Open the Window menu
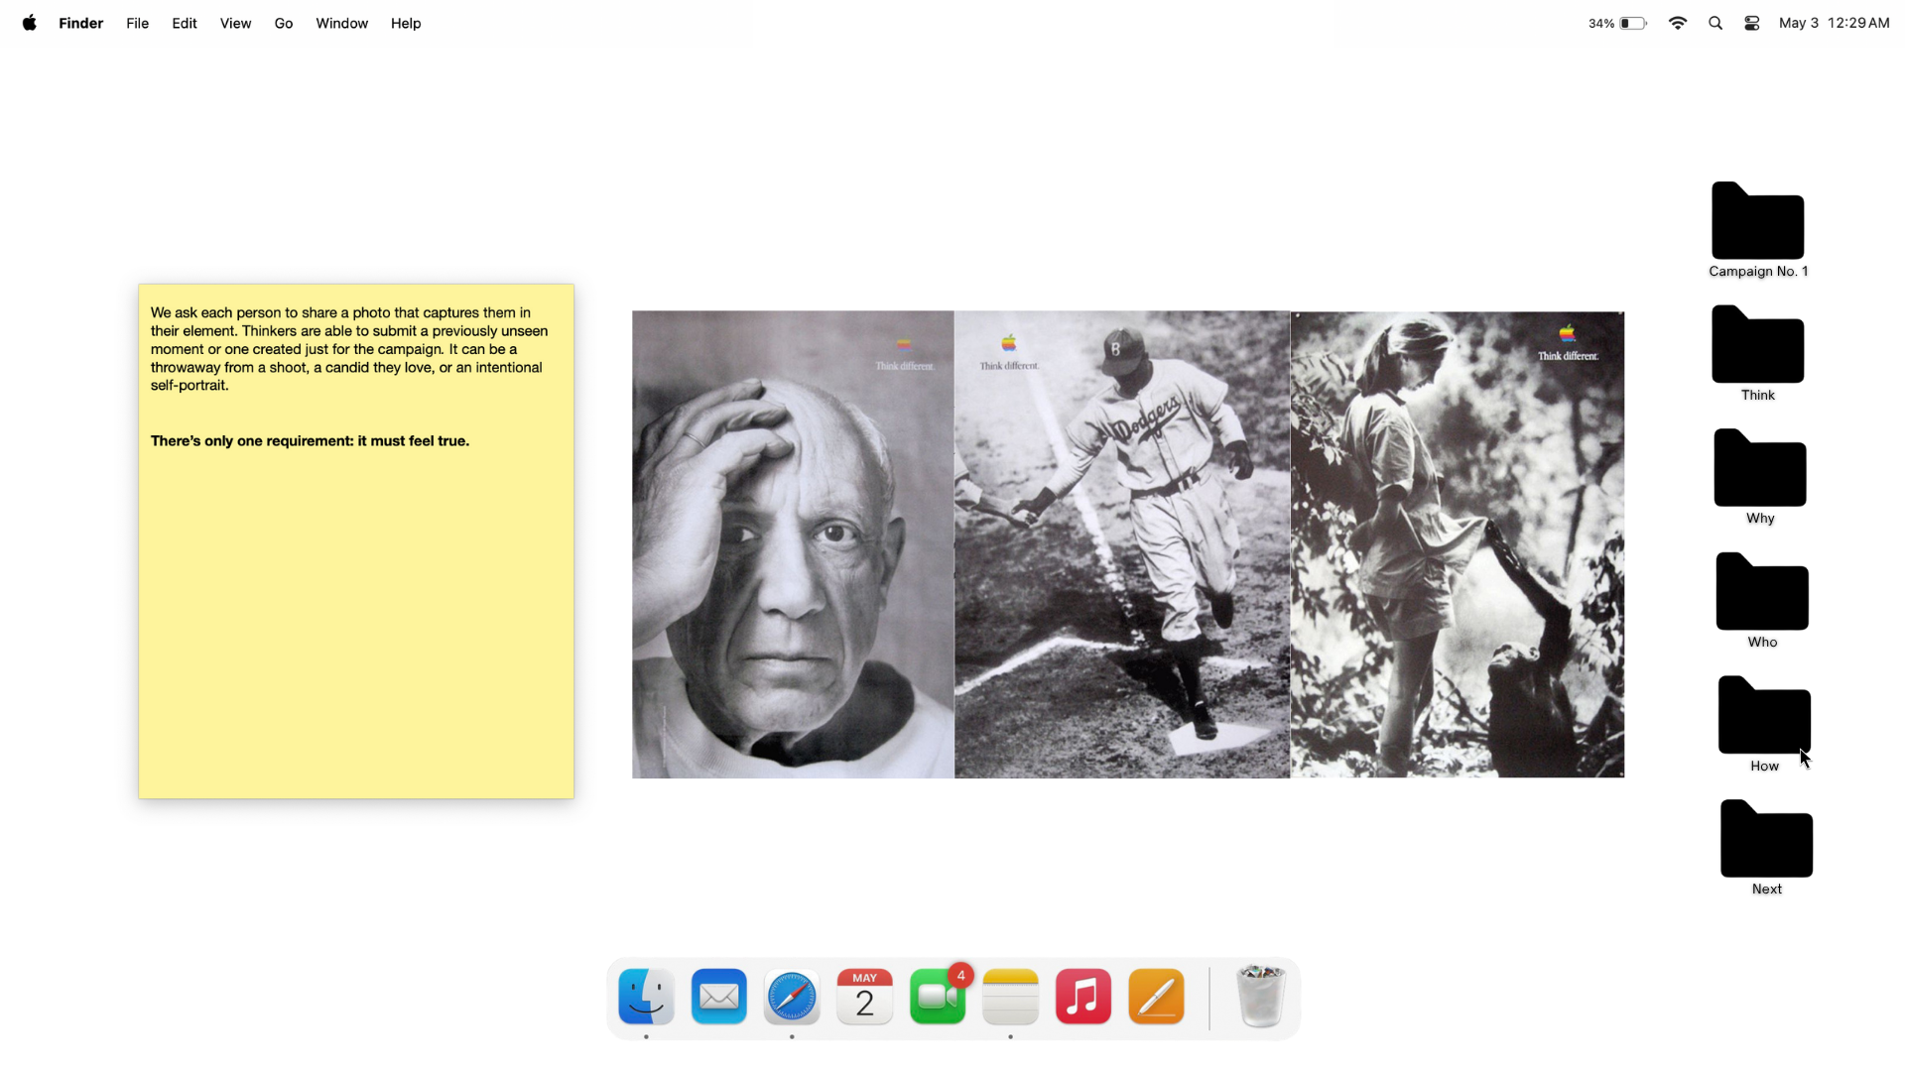The height and width of the screenshot is (1071, 1905). coord(341,23)
